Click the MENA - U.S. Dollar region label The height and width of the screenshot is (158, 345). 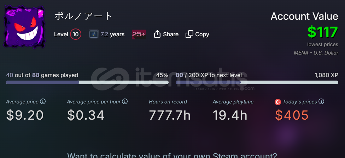316,53
